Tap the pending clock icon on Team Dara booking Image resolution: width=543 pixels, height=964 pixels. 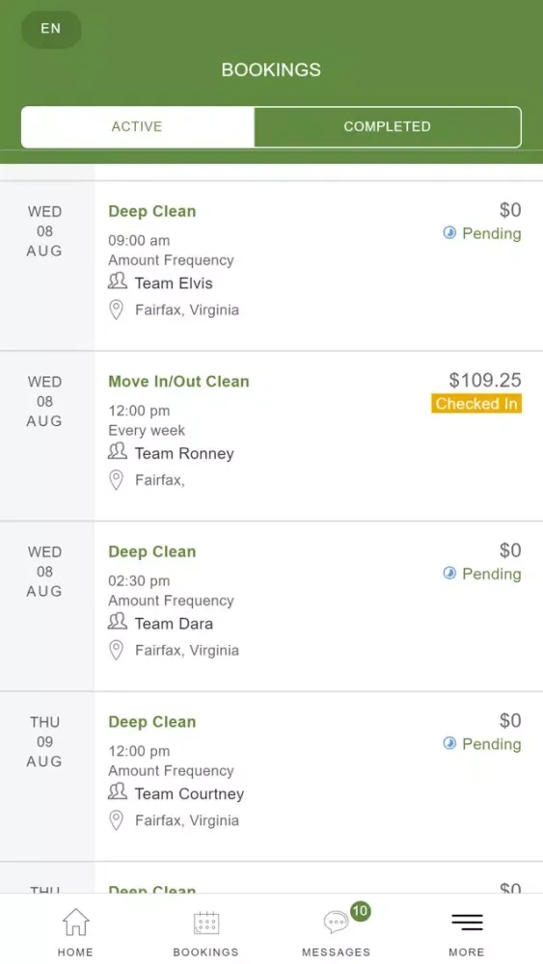pyautogui.click(x=449, y=574)
